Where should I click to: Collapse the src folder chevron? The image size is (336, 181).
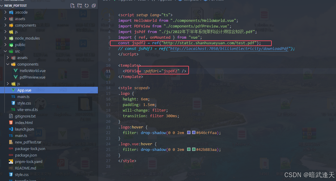click(6, 51)
